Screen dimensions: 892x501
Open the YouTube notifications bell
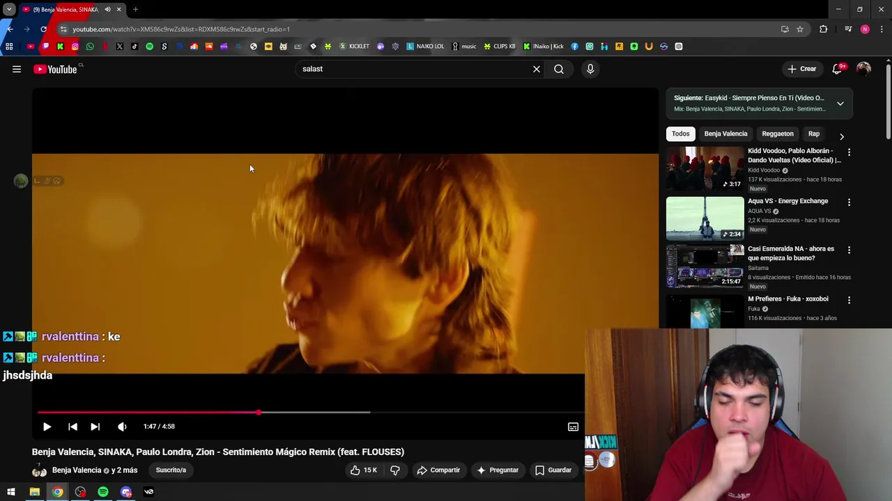click(837, 69)
